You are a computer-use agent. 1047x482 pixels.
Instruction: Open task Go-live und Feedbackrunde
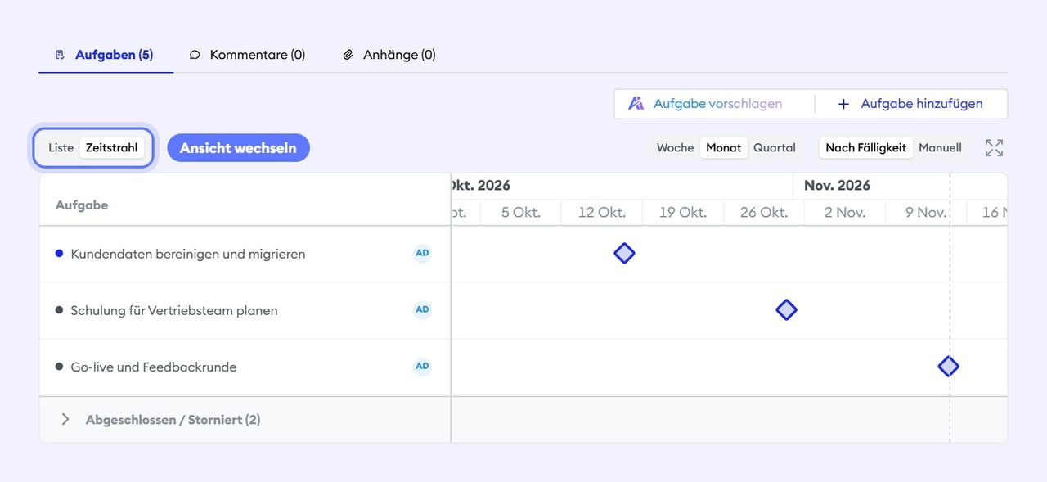pyautogui.click(x=154, y=367)
